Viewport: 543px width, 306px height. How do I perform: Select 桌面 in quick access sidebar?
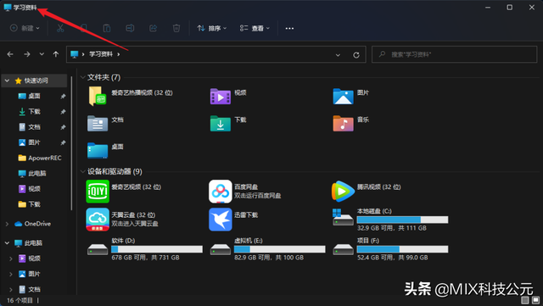pyautogui.click(x=34, y=96)
